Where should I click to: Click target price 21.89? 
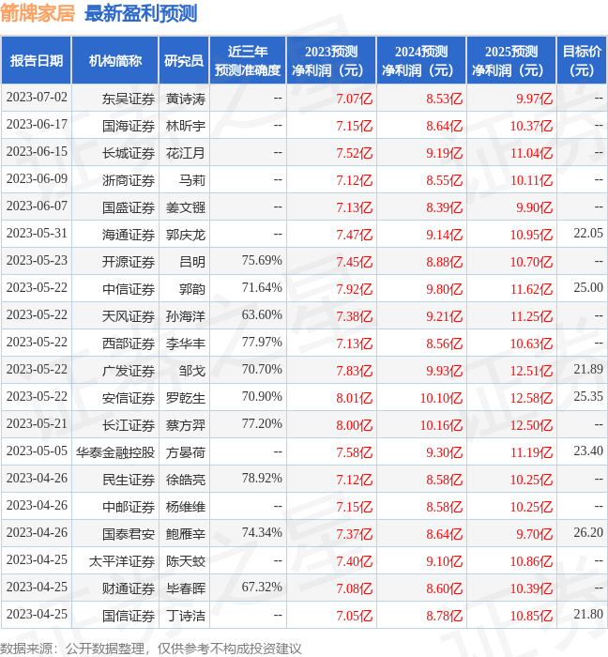click(x=588, y=370)
